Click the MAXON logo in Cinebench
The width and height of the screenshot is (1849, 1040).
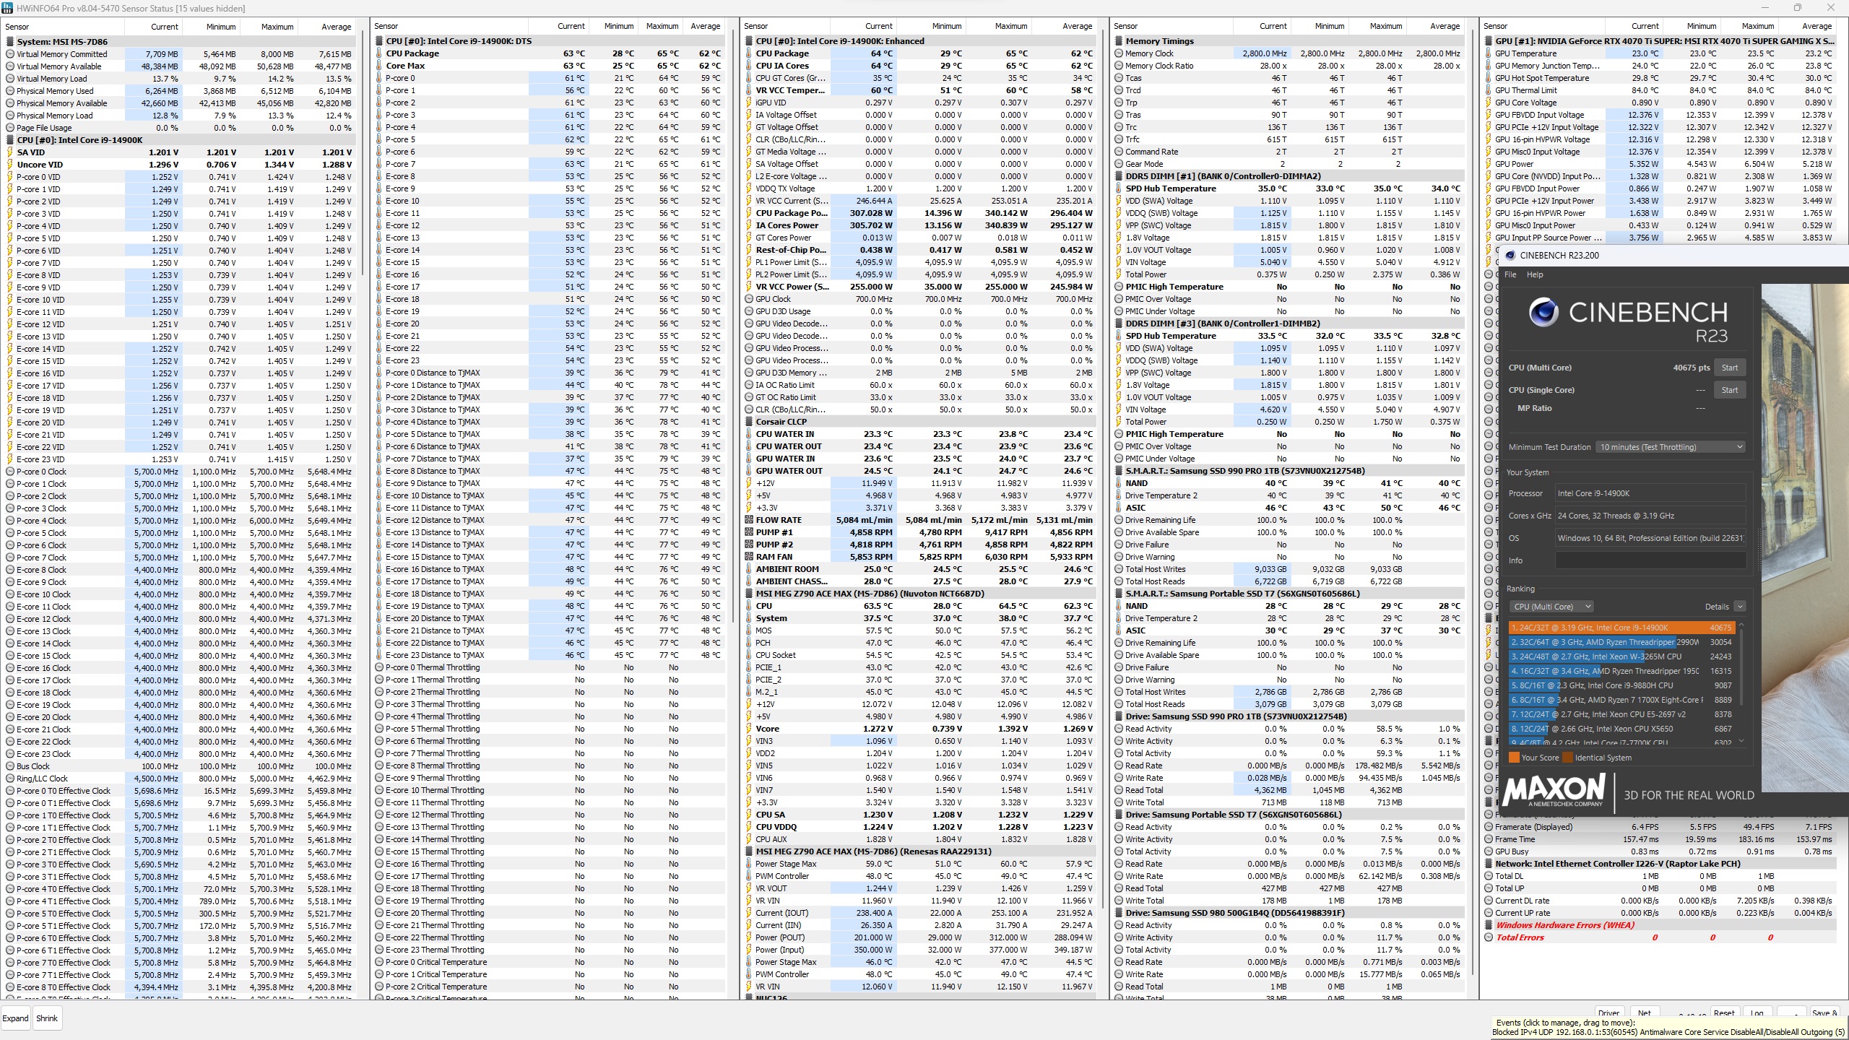coord(1553,791)
